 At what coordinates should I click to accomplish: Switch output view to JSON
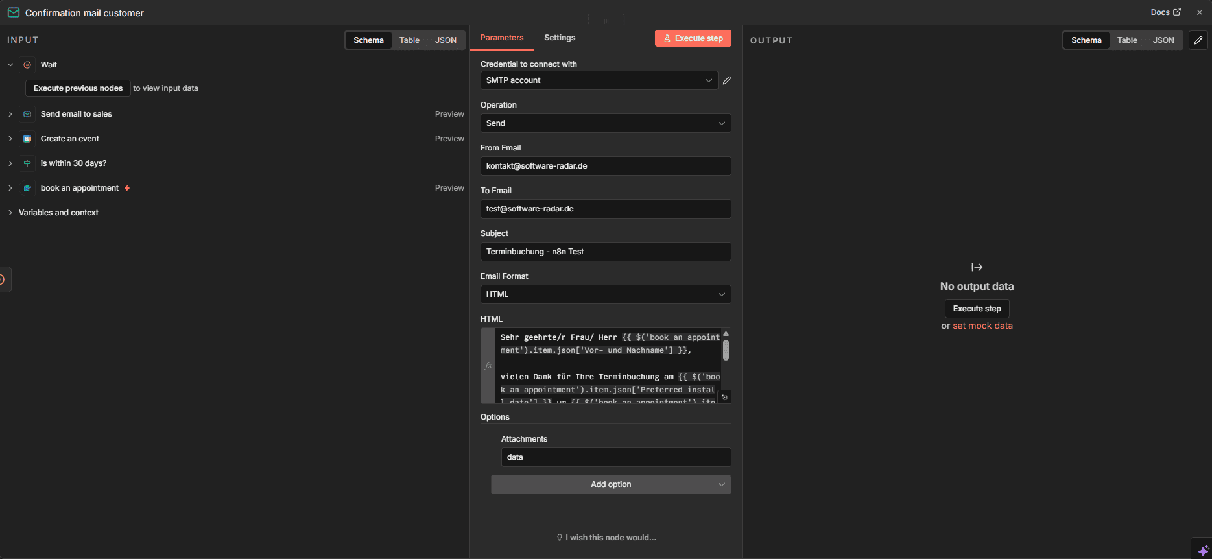coord(1163,40)
